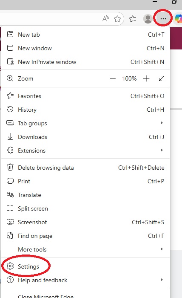Screen dimensions: 182x298
Task: Increase zoom with the plus button
Action: pyautogui.click(x=146, y=78)
